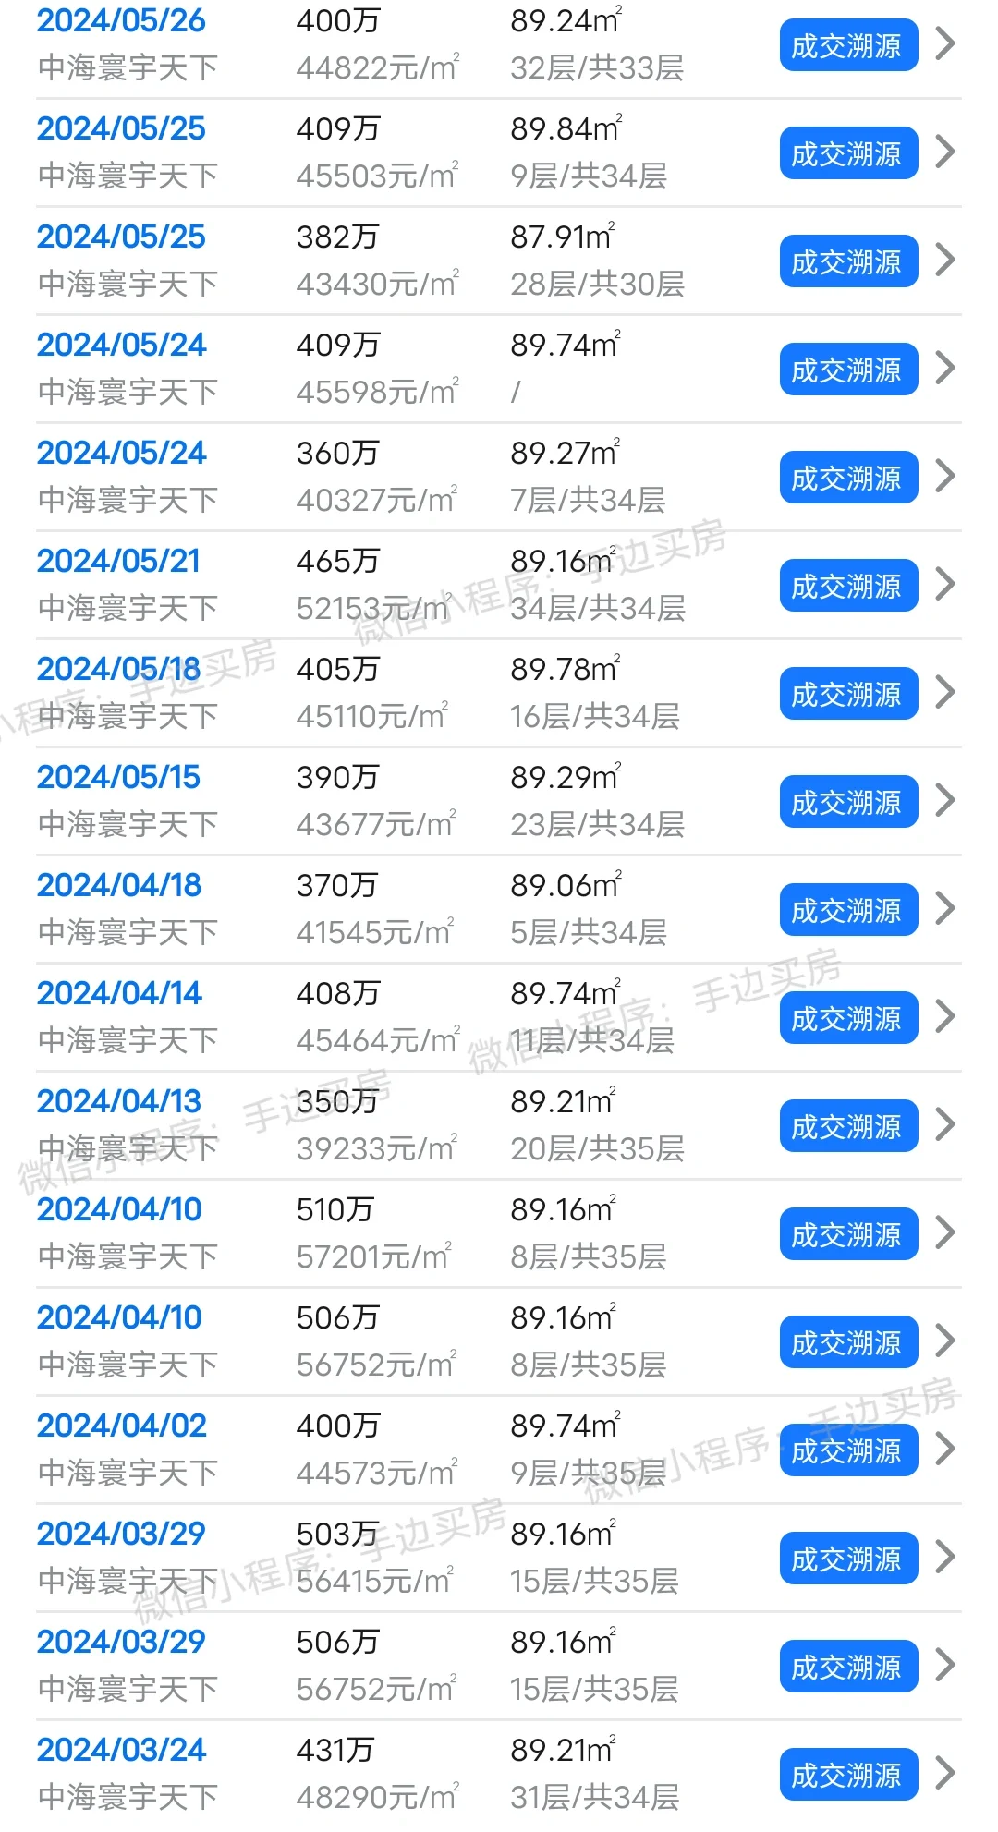Click the unit price 57201元/㎡
The width and height of the screenshot is (998, 1832).
373,1256
